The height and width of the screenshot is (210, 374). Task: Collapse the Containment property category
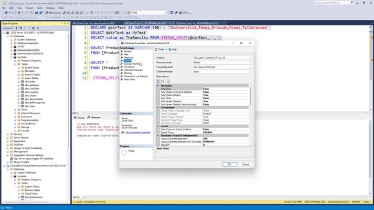coord(158,107)
